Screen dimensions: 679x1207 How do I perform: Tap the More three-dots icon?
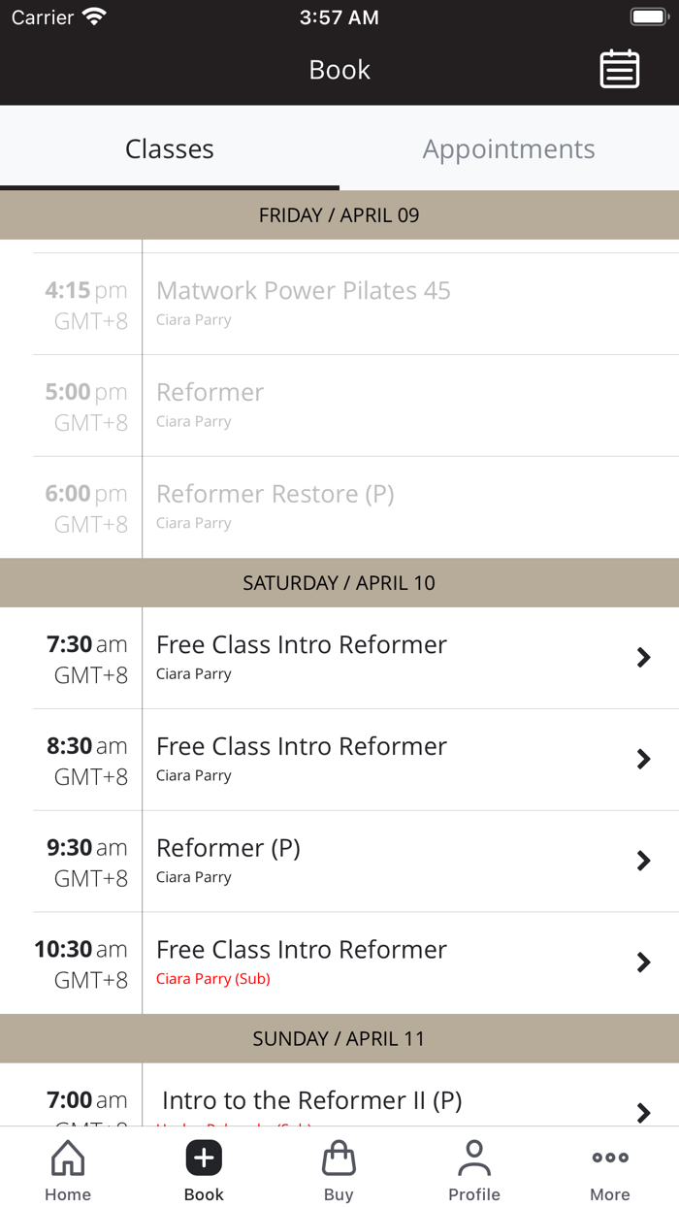click(610, 1158)
